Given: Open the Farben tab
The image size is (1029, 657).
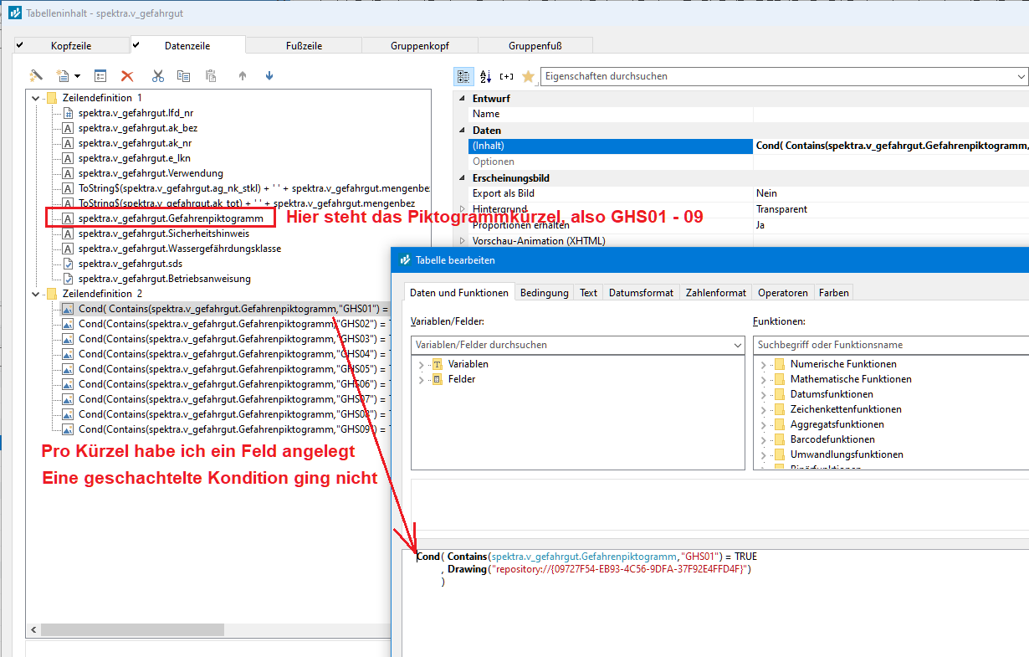Looking at the screenshot, I should (834, 292).
